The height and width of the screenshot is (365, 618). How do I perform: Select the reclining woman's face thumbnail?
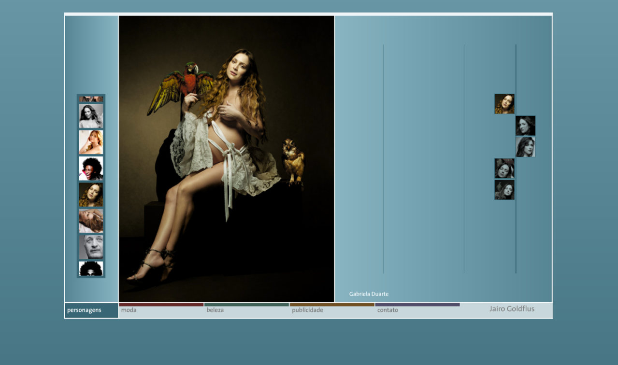click(x=91, y=221)
